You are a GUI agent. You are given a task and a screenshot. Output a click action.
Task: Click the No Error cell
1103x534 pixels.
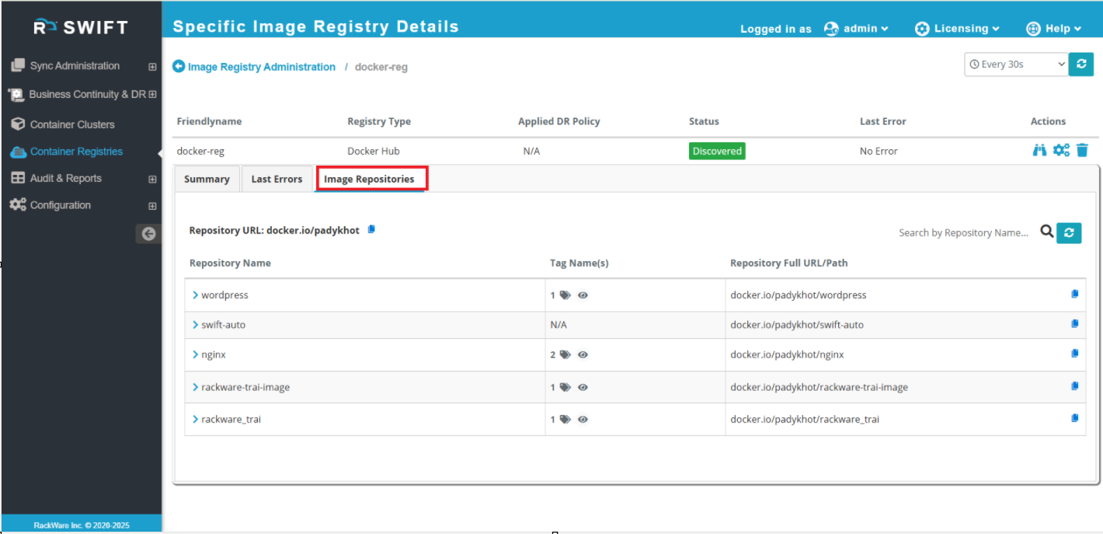pos(879,151)
